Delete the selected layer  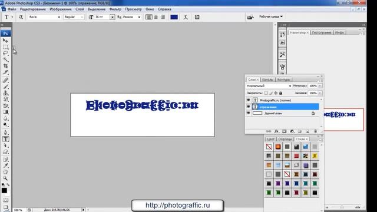[x=315, y=131]
